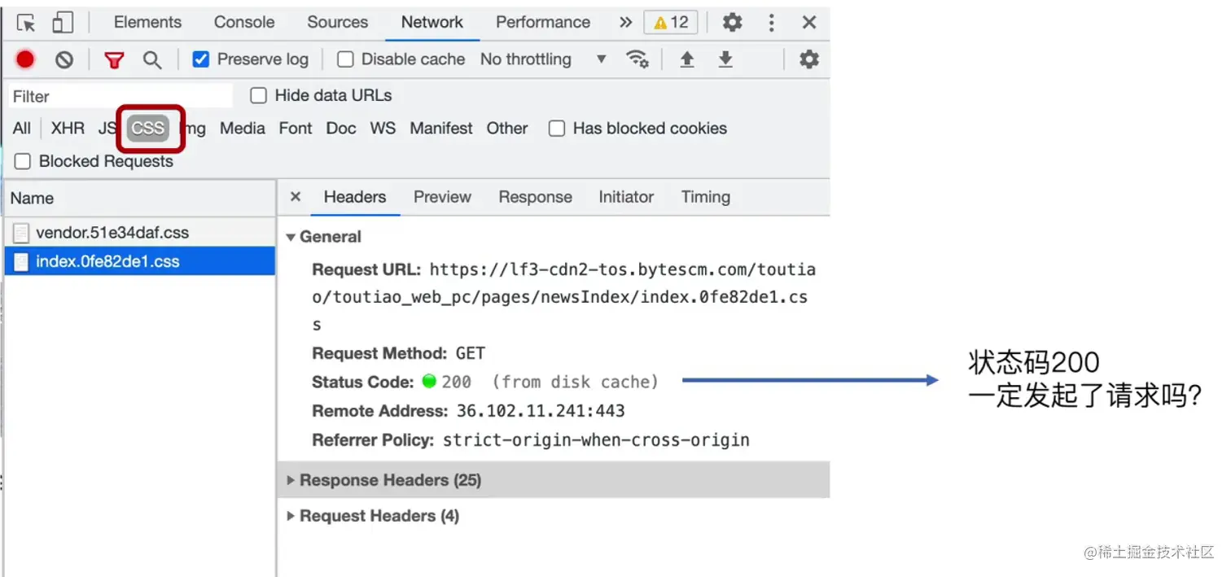Select the XHR filter type

68,129
